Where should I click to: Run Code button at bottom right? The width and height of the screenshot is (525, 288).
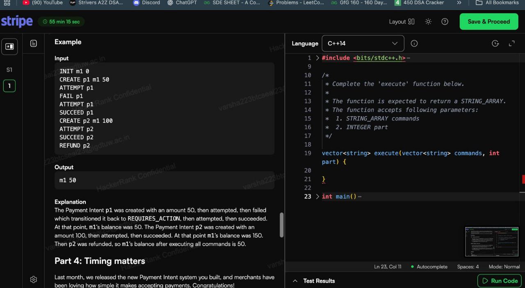(x=499, y=281)
